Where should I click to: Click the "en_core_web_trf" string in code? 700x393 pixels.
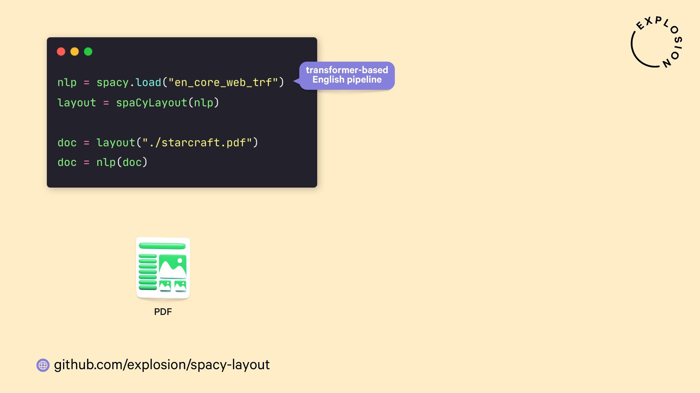pyautogui.click(x=223, y=83)
